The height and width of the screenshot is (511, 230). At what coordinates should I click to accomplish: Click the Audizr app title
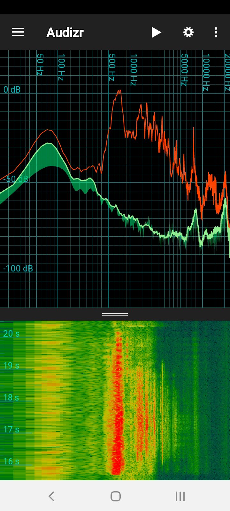[x=65, y=32]
